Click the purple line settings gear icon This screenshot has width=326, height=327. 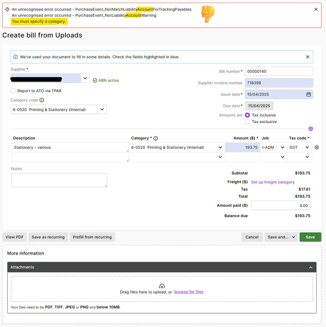point(311,129)
